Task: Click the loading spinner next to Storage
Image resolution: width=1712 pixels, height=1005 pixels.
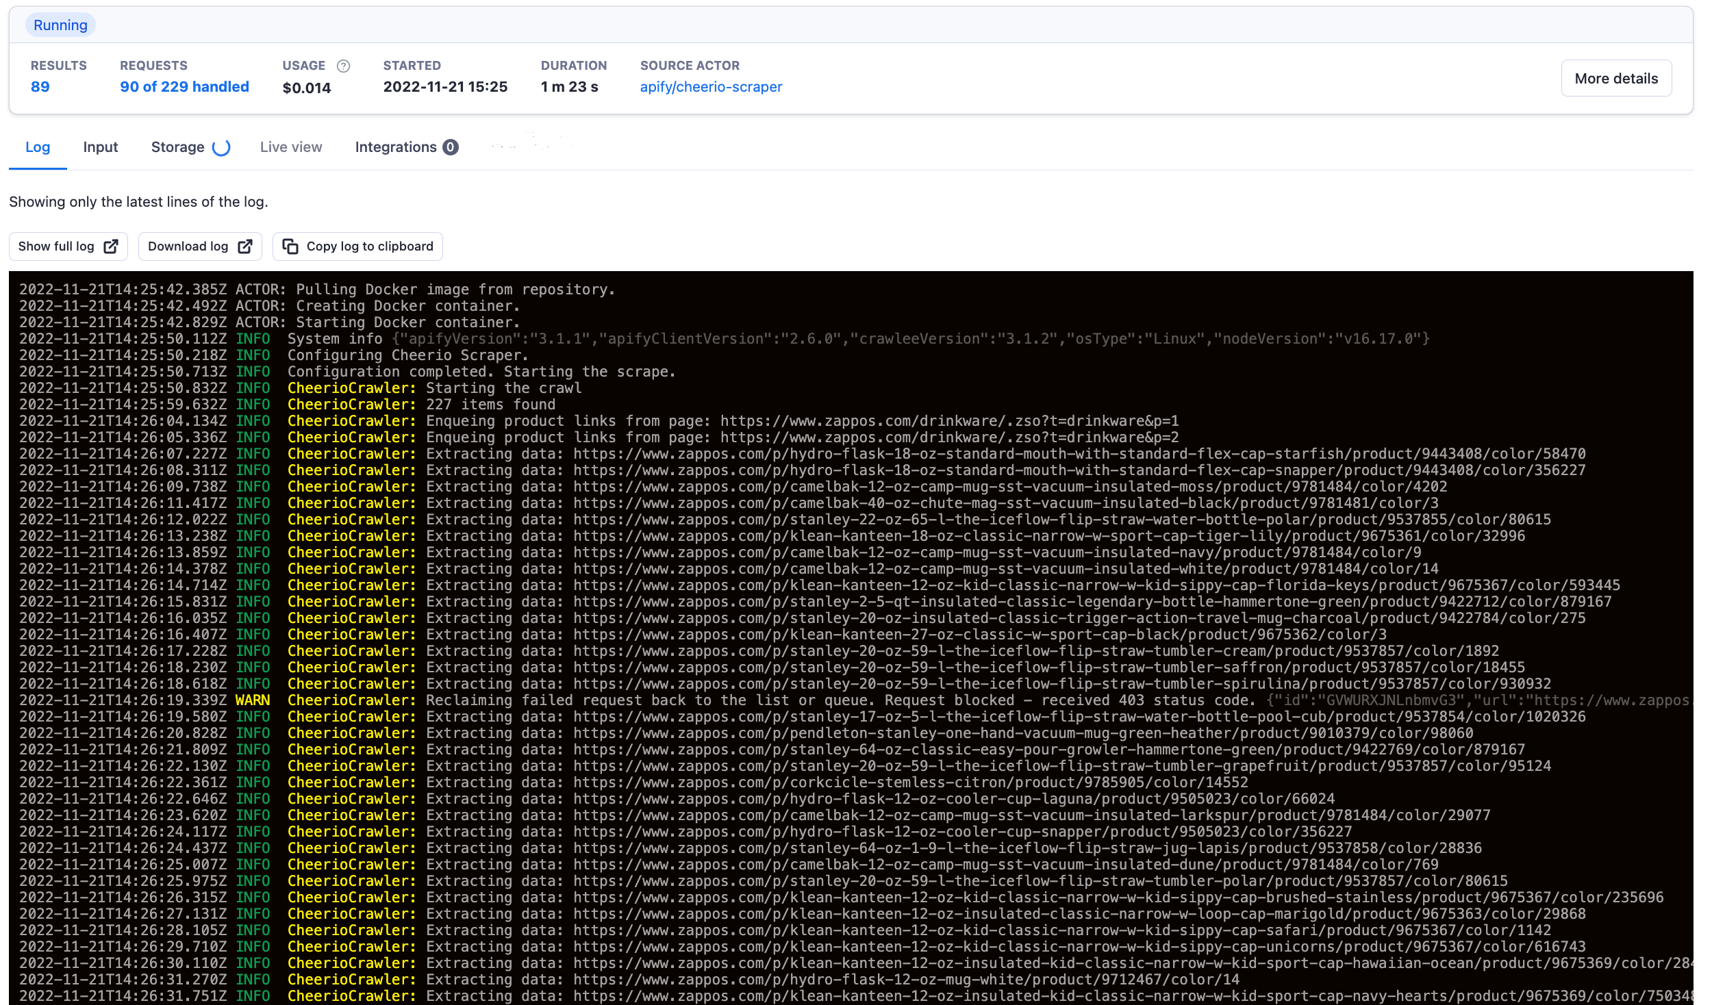Action: click(221, 147)
